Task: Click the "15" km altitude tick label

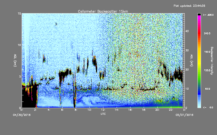Action: 19,13
